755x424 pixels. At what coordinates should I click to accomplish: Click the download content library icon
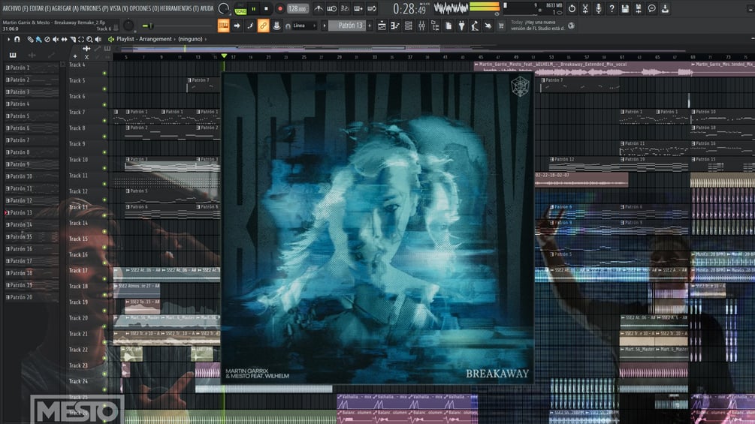coord(665,9)
